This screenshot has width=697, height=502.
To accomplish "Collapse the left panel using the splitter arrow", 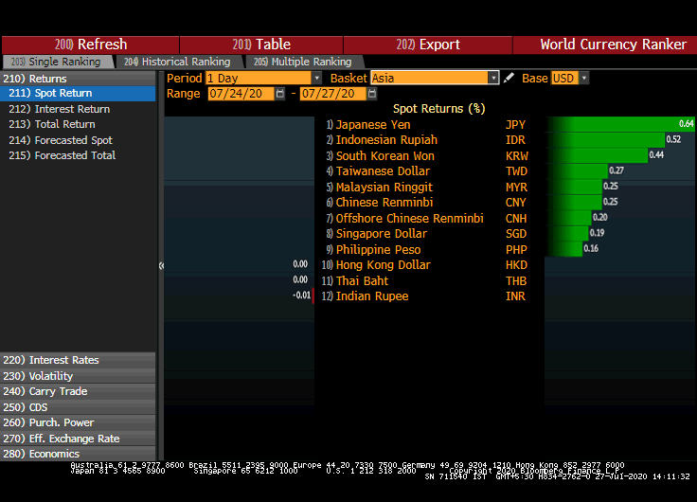I will 160,265.
